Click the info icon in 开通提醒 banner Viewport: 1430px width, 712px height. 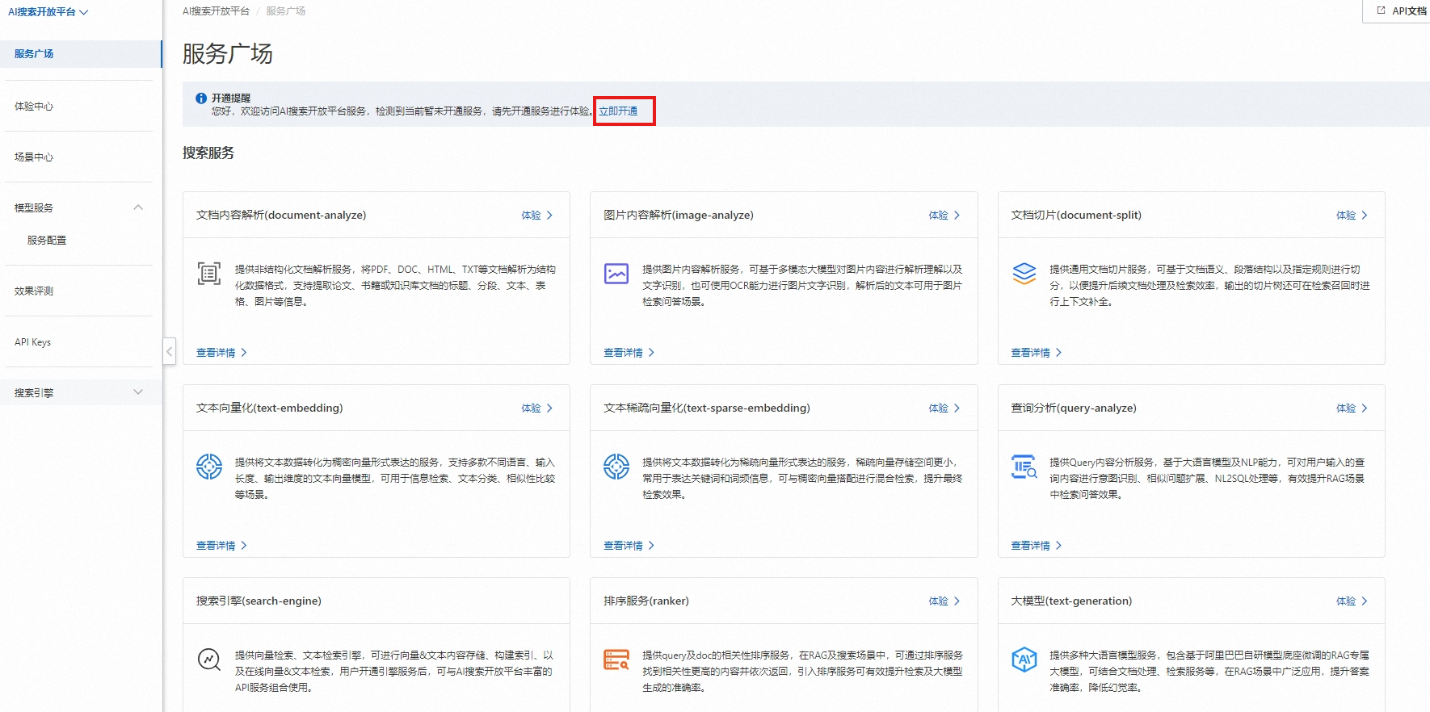click(201, 98)
